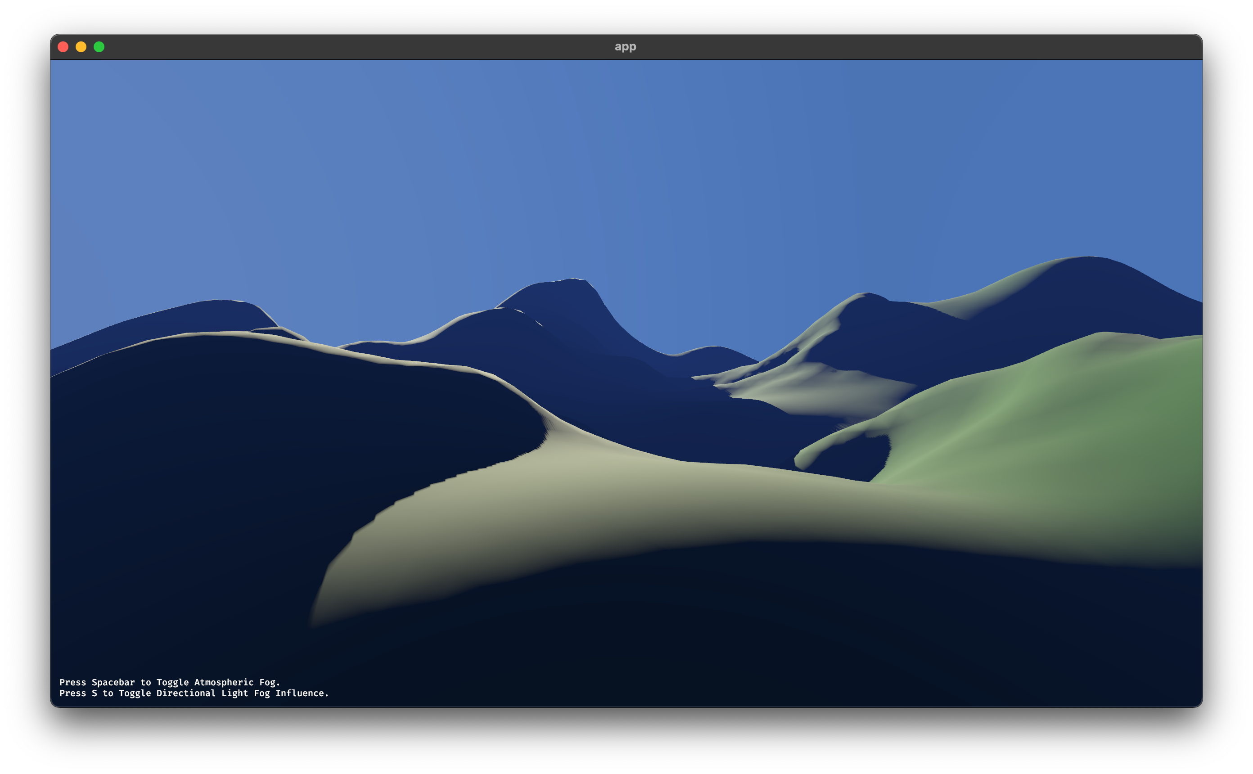Click the word 'Spacebar' in the instructions
The height and width of the screenshot is (774, 1253).
click(x=113, y=682)
